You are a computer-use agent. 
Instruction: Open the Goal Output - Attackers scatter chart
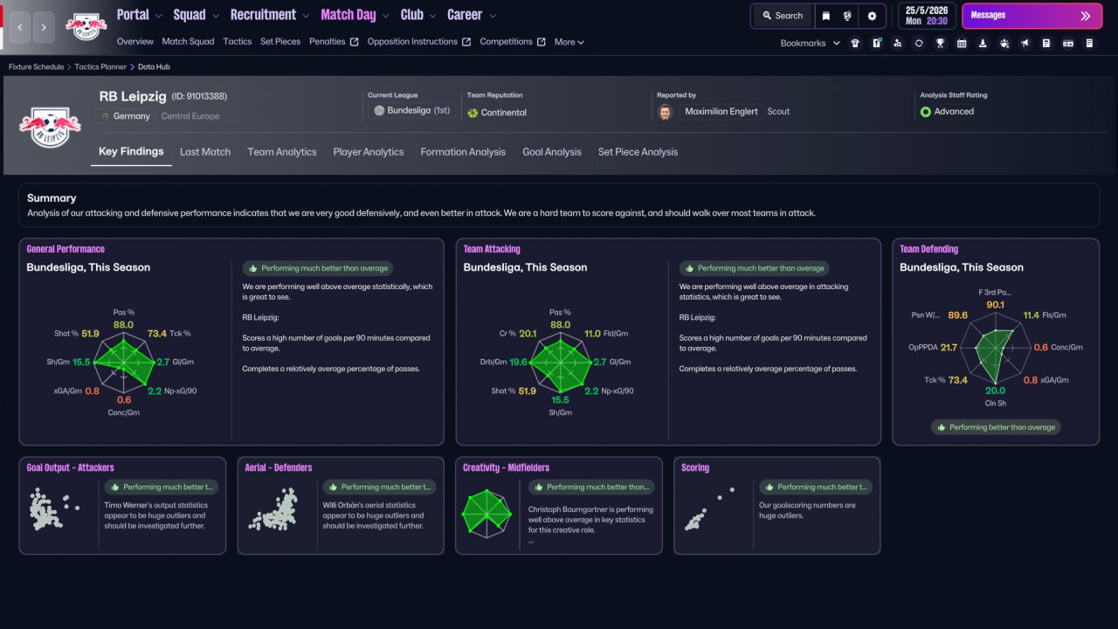(x=55, y=510)
